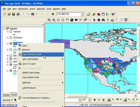Open the Bookmarks menu
140x107 pixels.
(x=23, y=9)
